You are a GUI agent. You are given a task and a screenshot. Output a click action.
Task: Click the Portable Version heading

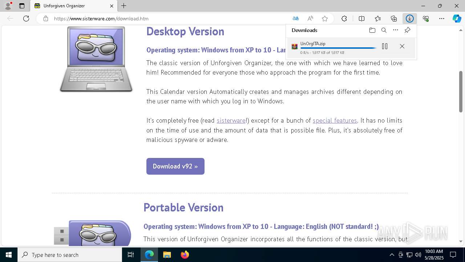[183, 207]
